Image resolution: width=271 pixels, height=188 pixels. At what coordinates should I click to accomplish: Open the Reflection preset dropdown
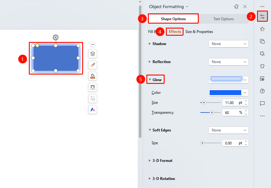point(228,62)
